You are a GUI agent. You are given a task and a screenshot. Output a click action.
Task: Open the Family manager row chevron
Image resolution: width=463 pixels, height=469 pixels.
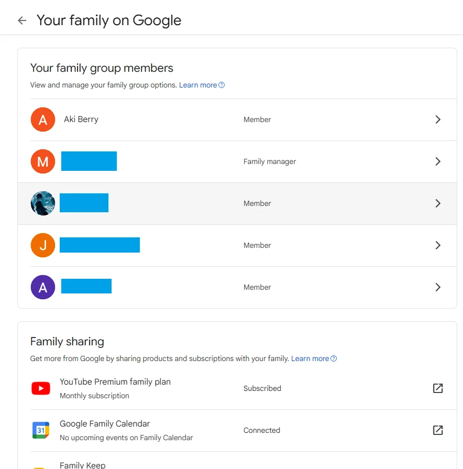click(438, 161)
